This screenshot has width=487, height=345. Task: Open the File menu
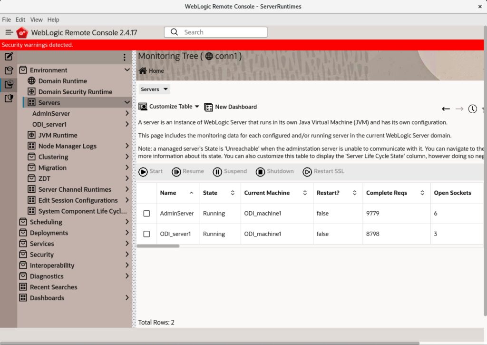pyautogui.click(x=6, y=20)
